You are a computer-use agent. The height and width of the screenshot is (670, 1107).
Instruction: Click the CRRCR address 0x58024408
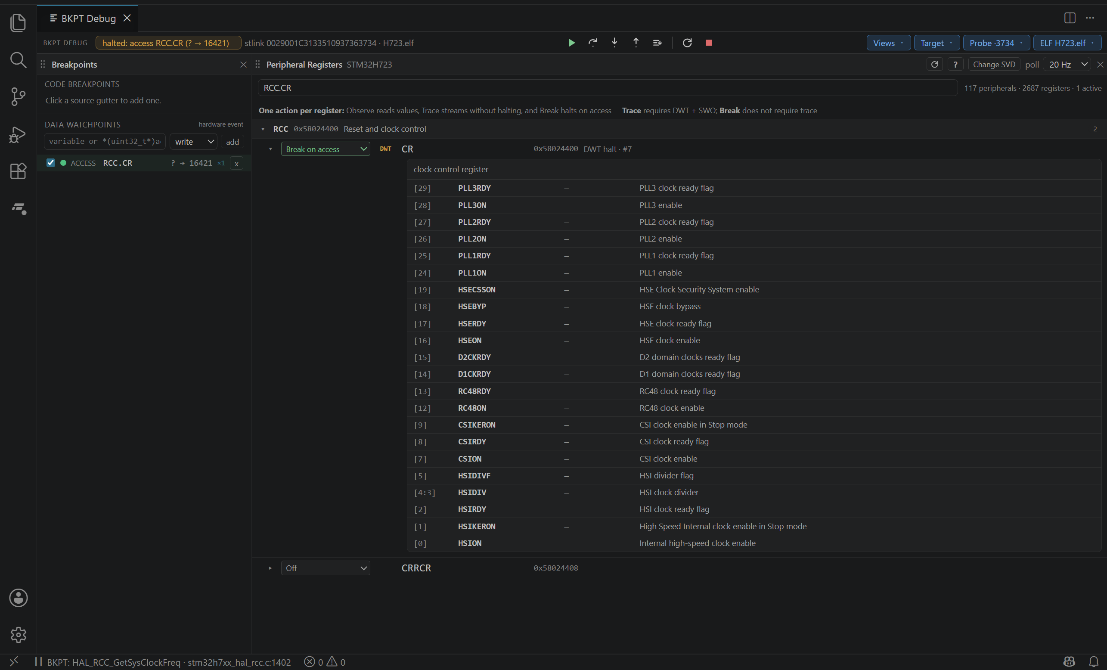[x=556, y=568]
